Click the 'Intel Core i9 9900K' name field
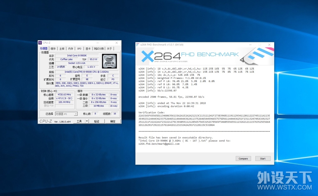Viewport: 318px width, 196px height. [x=77, y=56]
